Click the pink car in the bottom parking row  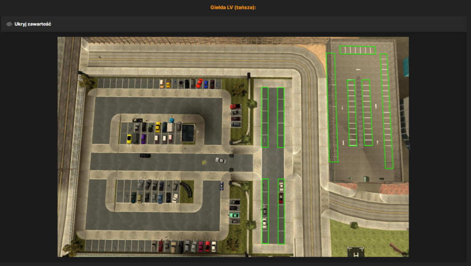pos(200,247)
